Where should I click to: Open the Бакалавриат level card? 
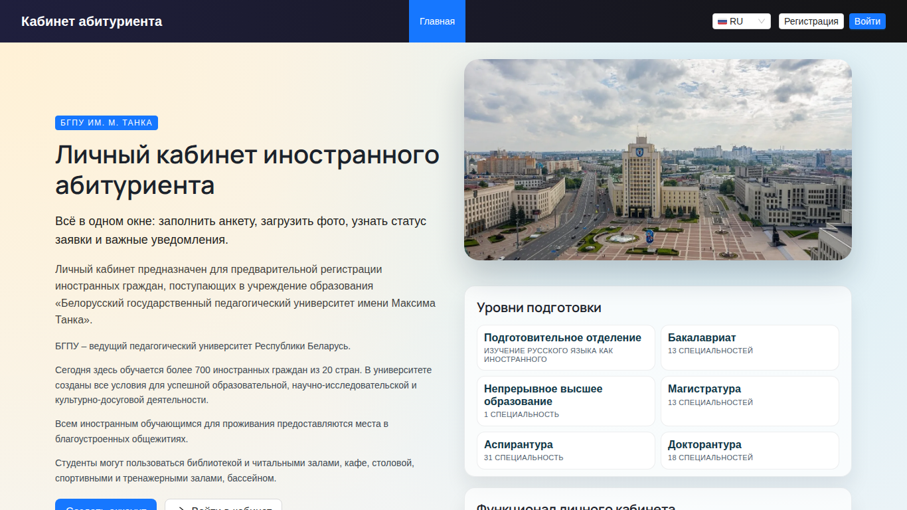point(750,347)
